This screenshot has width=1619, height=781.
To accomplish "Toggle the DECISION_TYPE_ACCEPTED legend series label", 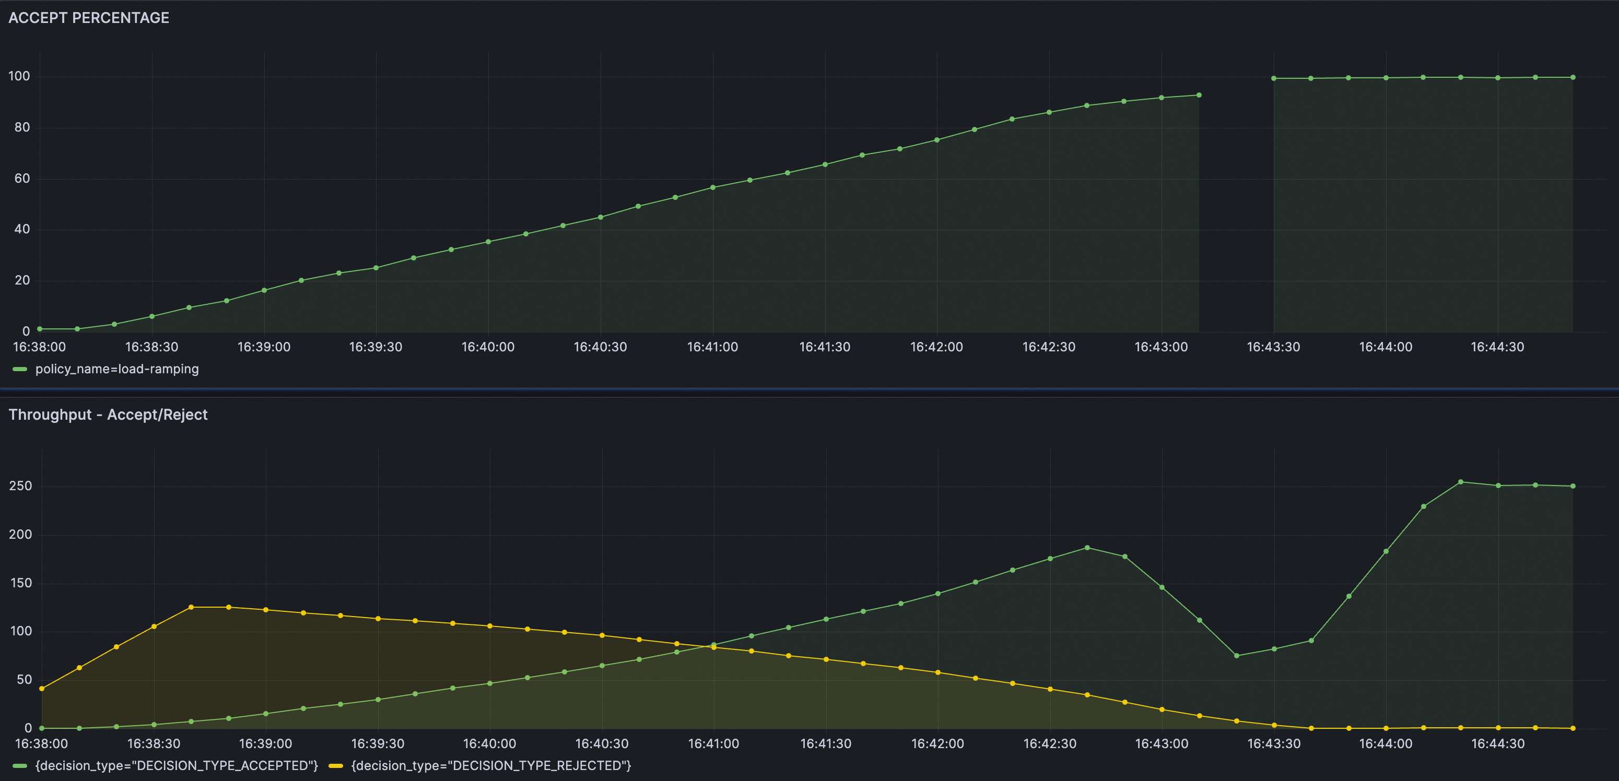I will pyautogui.click(x=177, y=765).
